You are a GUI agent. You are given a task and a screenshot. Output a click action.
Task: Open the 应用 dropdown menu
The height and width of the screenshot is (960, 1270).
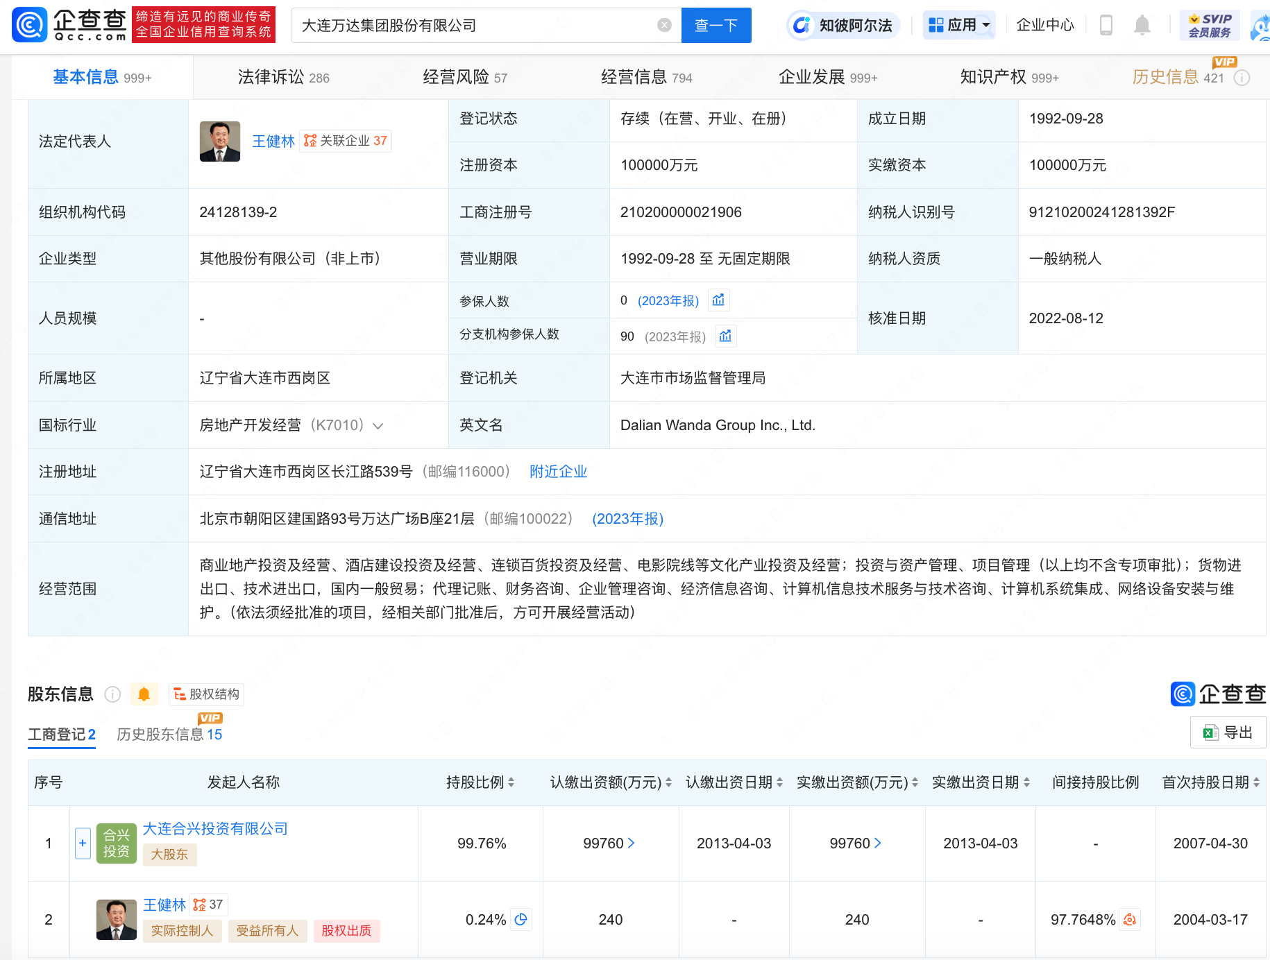[959, 26]
